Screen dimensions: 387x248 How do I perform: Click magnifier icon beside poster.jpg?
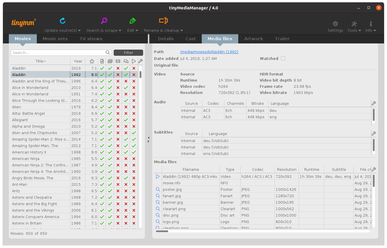coord(158,190)
